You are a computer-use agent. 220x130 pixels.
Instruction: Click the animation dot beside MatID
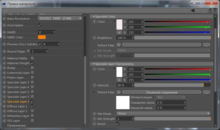point(4,32)
